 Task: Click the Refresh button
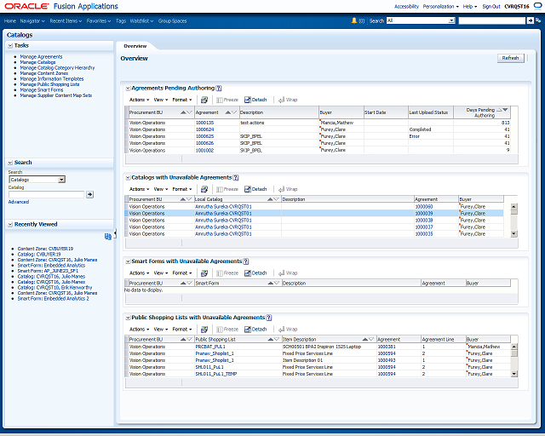(x=510, y=58)
